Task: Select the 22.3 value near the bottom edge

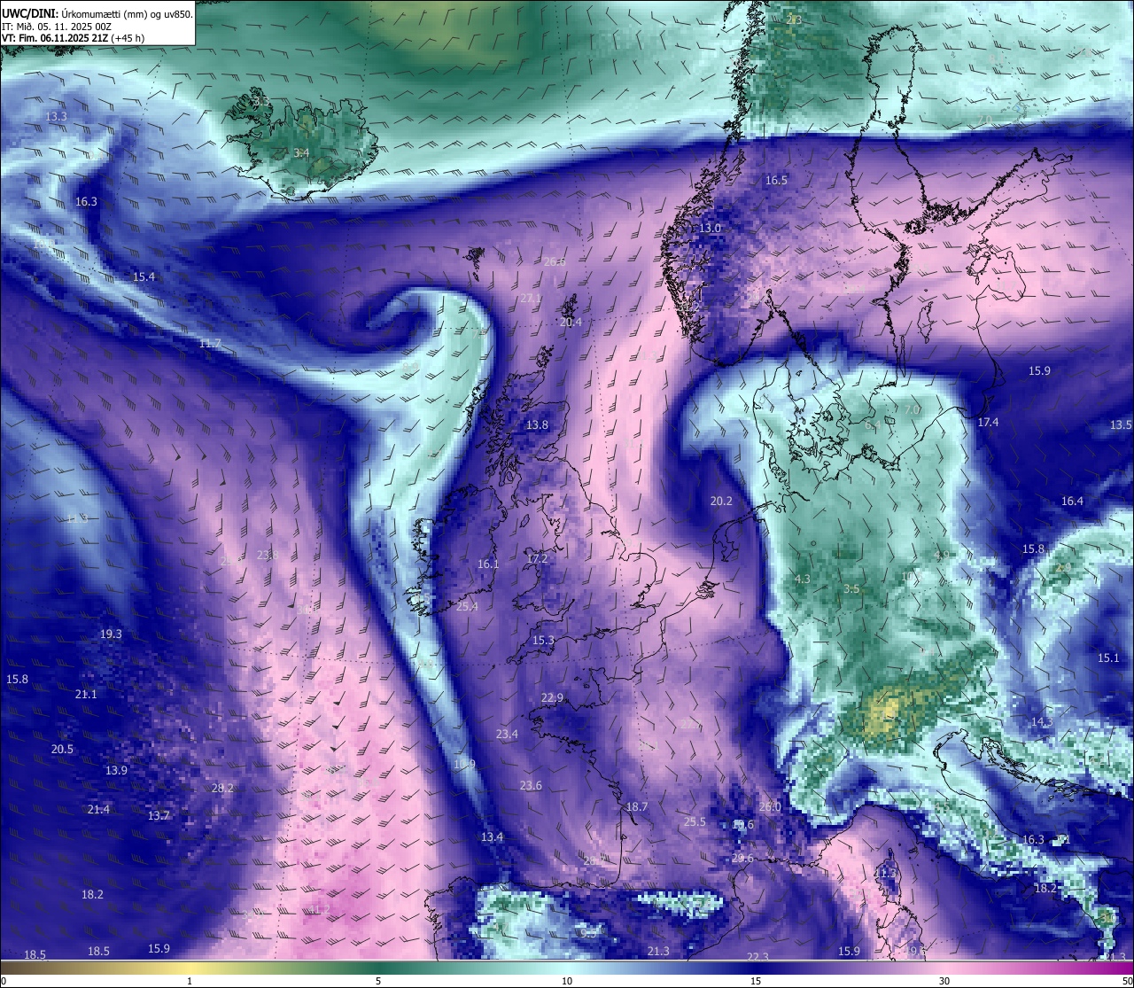Action: pyautogui.click(x=757, y=957)
